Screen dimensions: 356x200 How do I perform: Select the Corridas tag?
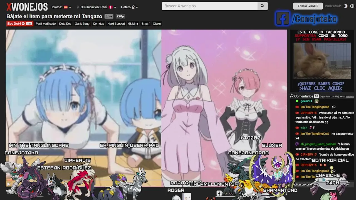pos(98,24)
